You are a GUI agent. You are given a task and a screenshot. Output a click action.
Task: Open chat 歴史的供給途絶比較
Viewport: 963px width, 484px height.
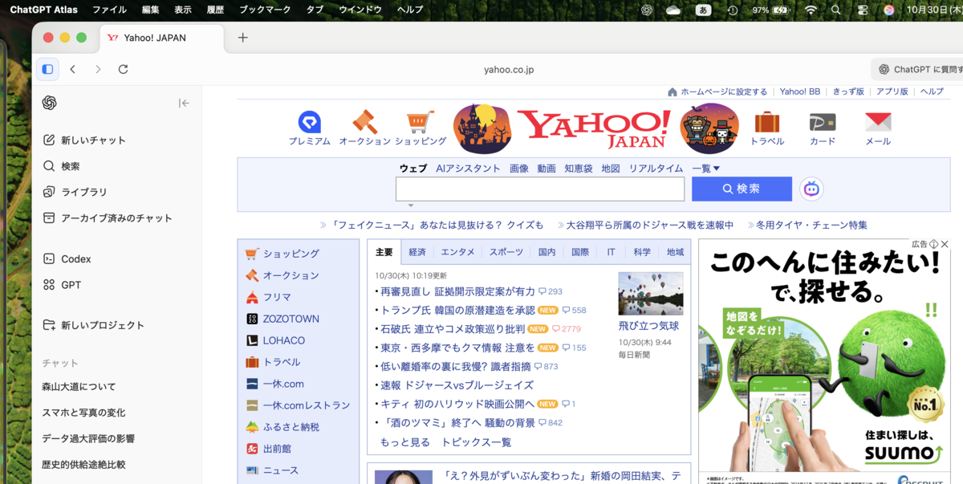pos(83,464)
